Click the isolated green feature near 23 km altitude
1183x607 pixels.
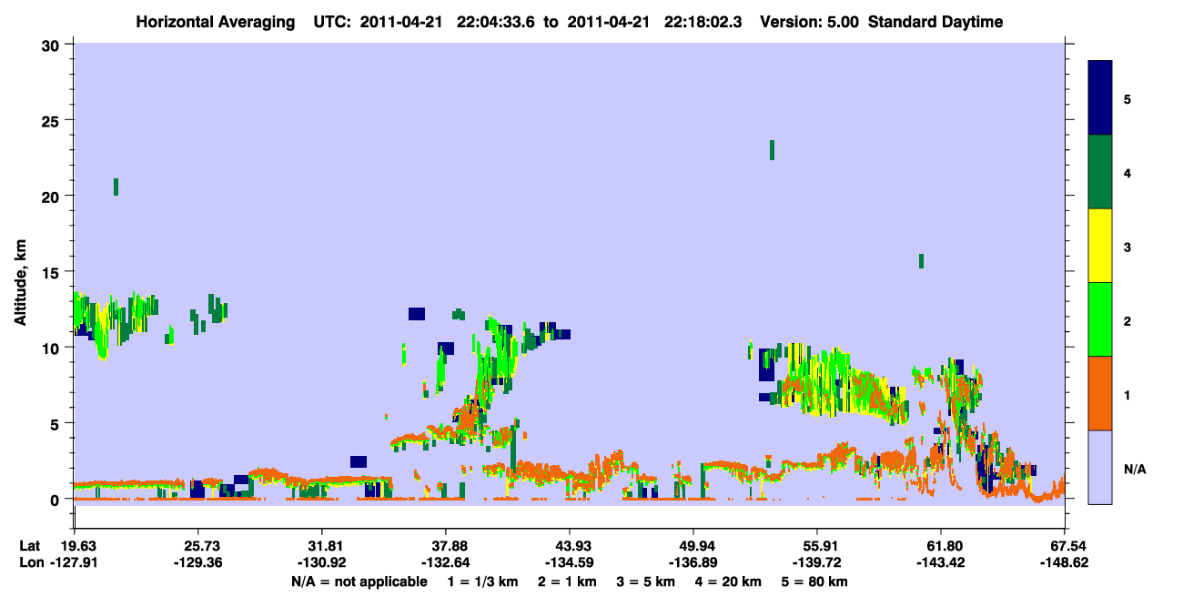(x=772, y=150)
